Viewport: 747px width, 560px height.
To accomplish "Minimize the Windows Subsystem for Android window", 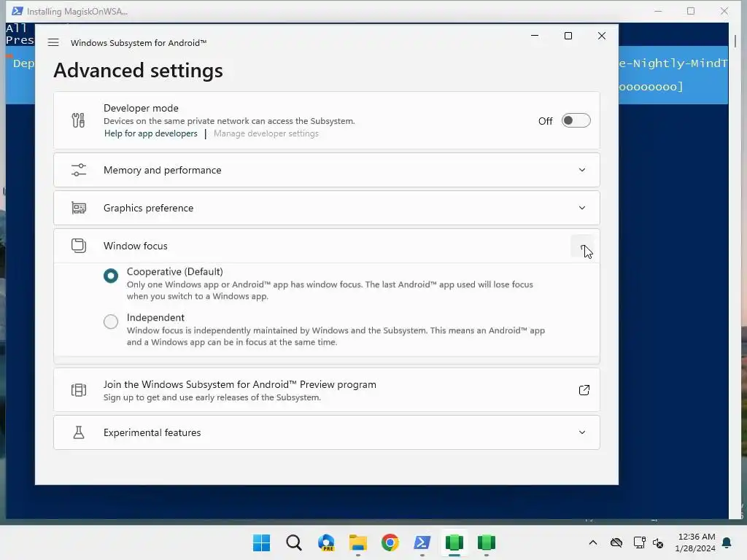I will click(535, 36).
